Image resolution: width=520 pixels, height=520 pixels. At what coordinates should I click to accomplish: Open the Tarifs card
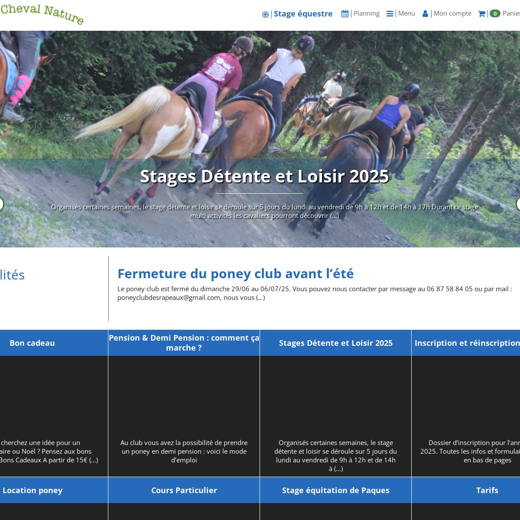coord(466,490)
